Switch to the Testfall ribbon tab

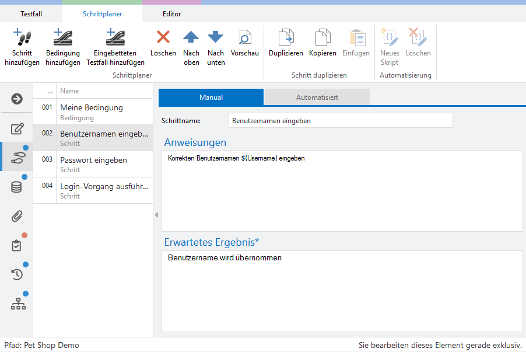(x=31, y=14)
